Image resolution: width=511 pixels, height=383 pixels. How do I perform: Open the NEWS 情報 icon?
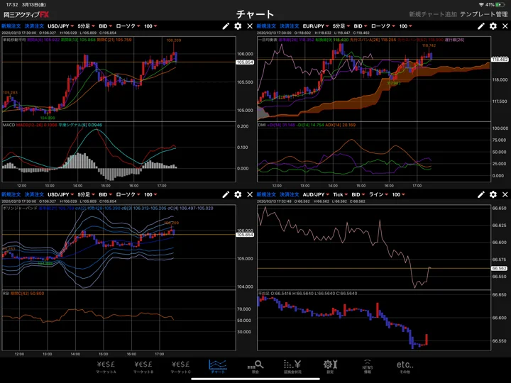(x=368, y=367)
